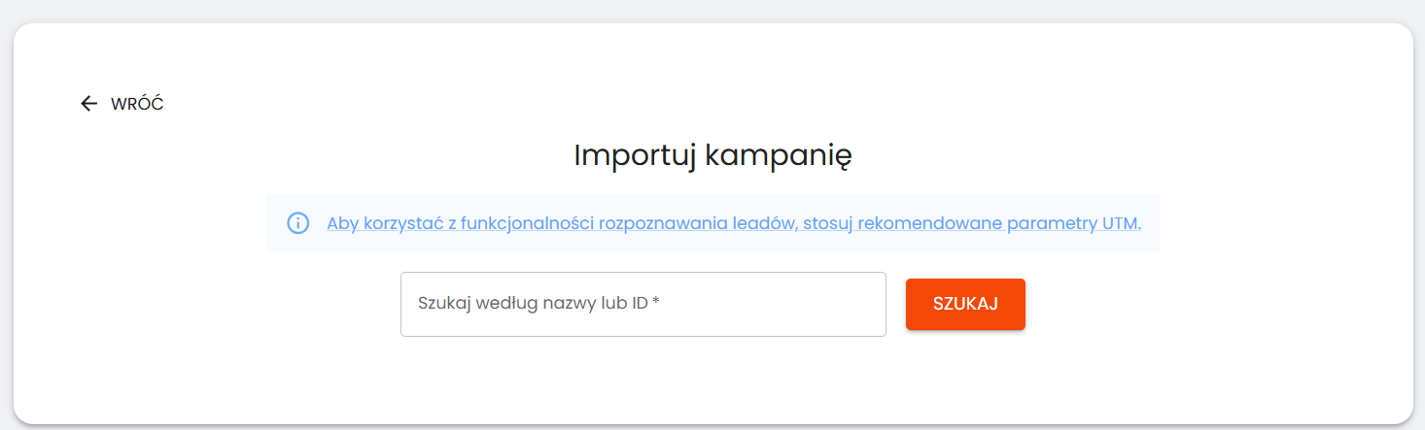Click the letters ID in search placeholder
The image size is (1425, 430).
coord(640,303)
